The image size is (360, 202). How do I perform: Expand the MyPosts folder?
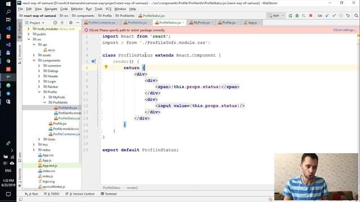pos(44,97)
